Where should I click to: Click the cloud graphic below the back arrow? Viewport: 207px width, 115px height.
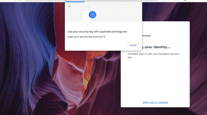71,12
